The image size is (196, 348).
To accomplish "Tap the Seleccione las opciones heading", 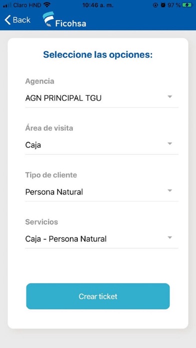I will click(x=98, y=54).
